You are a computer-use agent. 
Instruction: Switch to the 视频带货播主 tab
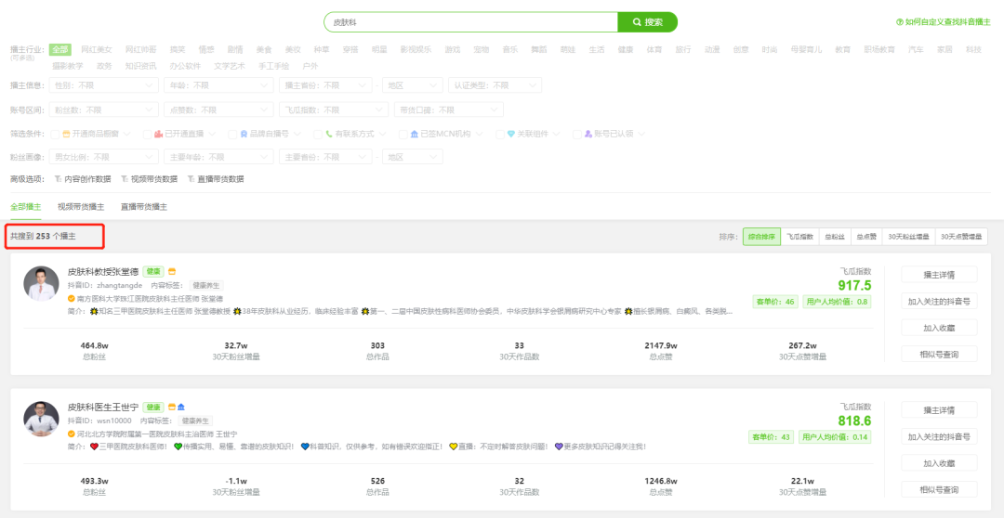pyautogui.click(x=81, y=207)
